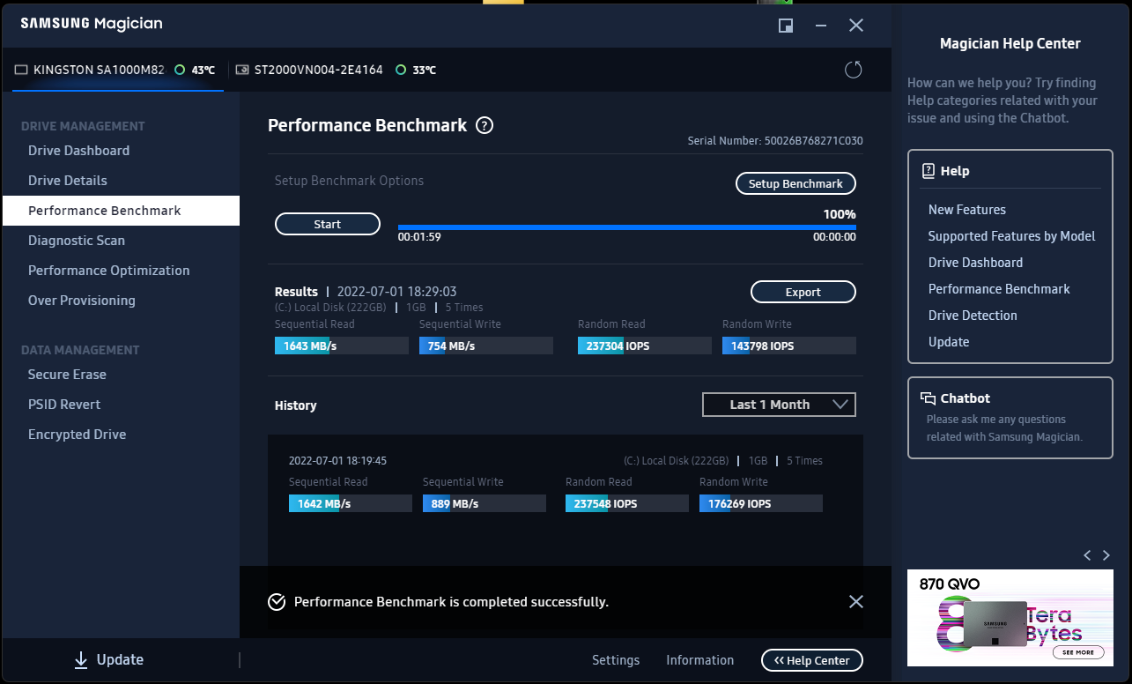Open the 870 QVO ad banner
This screenshot has height=684, width=1132.
pos(1010,618)
